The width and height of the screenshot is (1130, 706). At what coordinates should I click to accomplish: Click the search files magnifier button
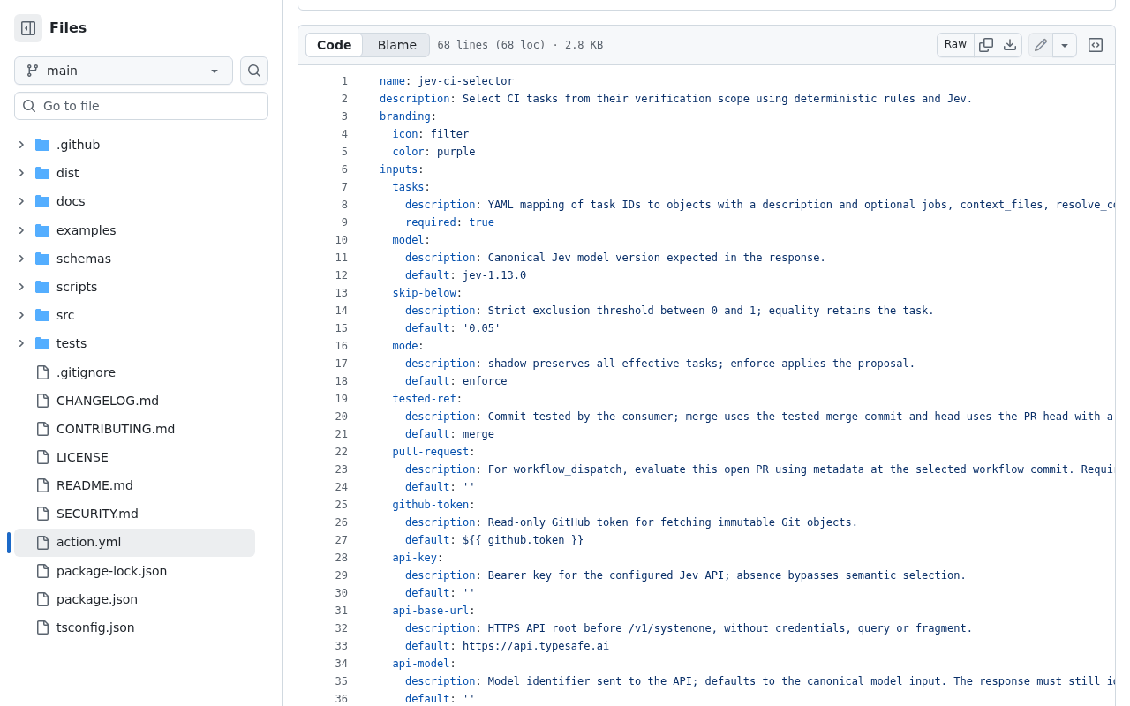[254, 71]
